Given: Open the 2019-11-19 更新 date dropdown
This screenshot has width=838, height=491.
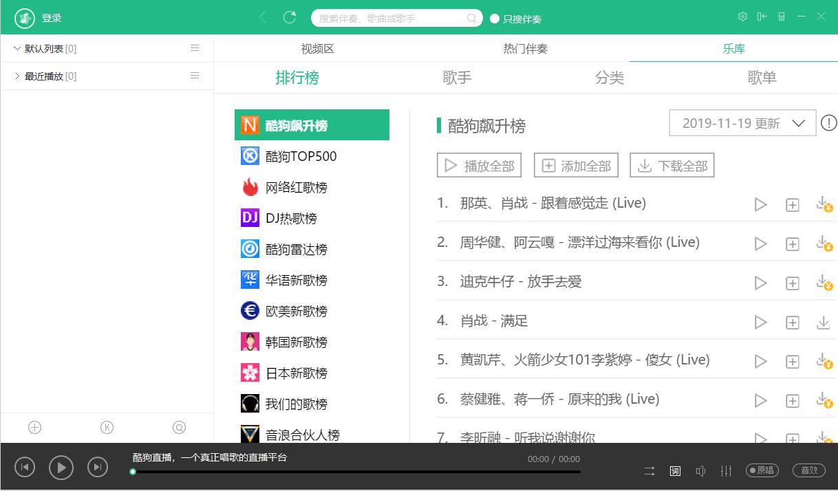Looking at the screenshot, I should coord(742,123).
